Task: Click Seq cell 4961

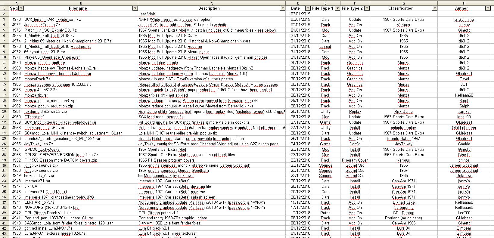Action: (17, 111)
